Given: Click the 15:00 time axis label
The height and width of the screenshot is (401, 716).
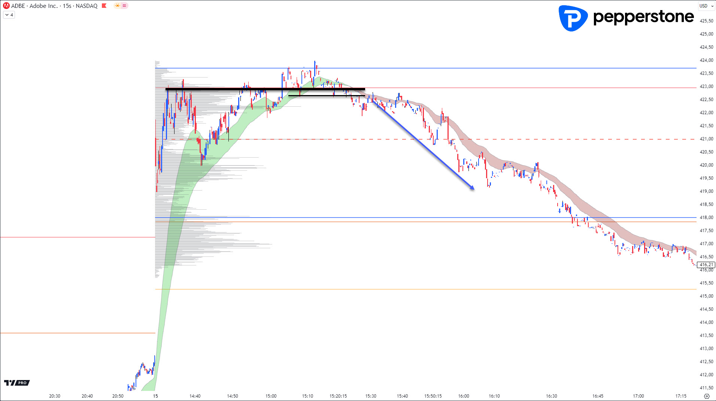Looking at the screenshot, I should (x=271, y=396).
